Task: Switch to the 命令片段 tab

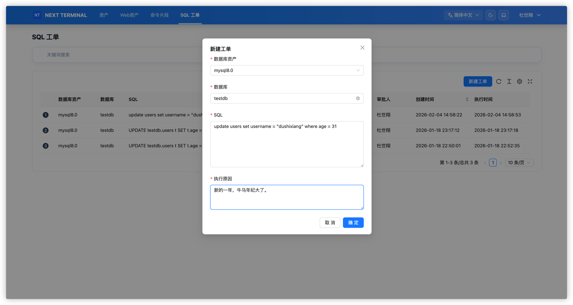Action: pos(159,15)
